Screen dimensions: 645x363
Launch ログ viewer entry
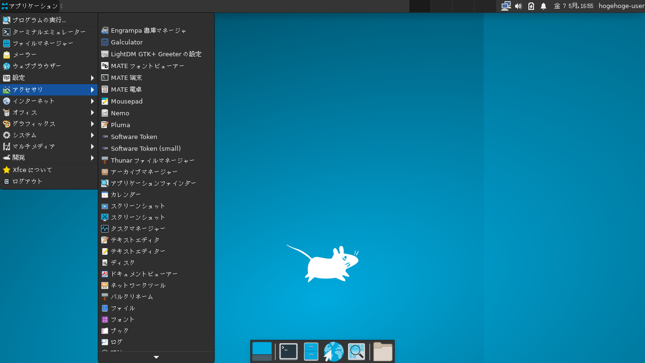pos(156,342)
